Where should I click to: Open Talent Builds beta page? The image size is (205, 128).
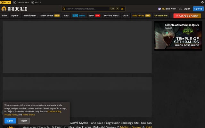tap(50, 16)
